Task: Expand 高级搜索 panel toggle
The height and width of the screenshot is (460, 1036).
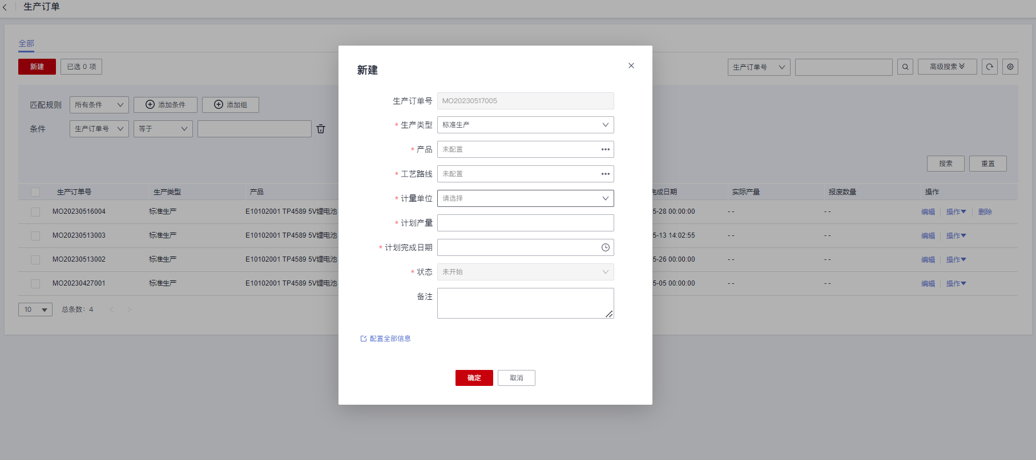Action: [x=948, y=67]
